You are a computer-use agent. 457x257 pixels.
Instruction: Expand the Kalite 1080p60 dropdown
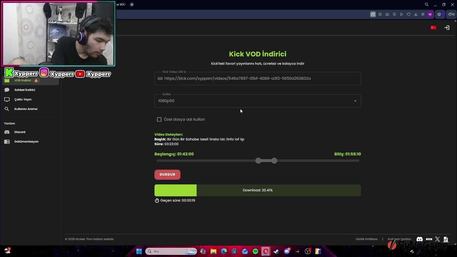pos(257,101)
